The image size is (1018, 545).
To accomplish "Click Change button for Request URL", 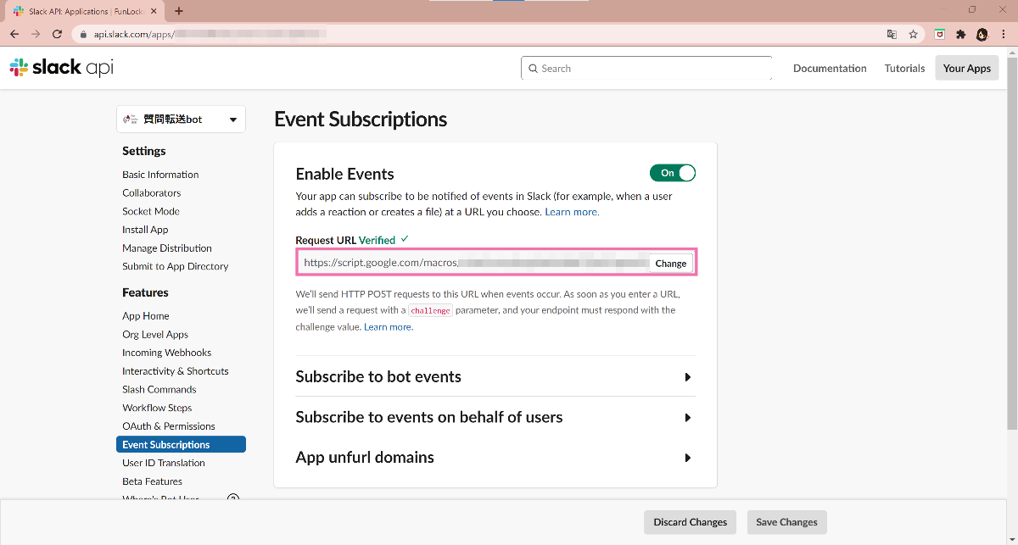I will (671, 264).
